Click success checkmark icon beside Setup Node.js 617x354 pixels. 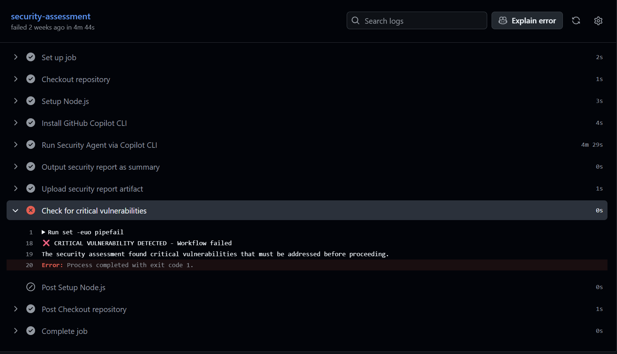click(x=31, y=101)
